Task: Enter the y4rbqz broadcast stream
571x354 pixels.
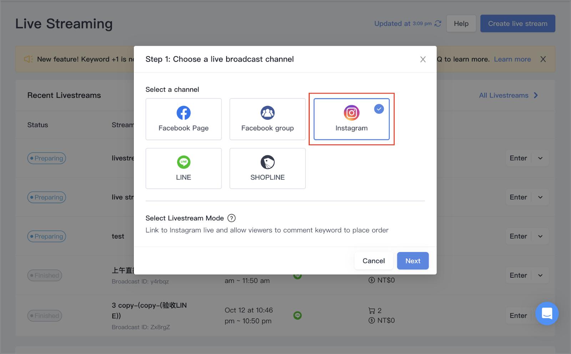Action: pos(518,275)
